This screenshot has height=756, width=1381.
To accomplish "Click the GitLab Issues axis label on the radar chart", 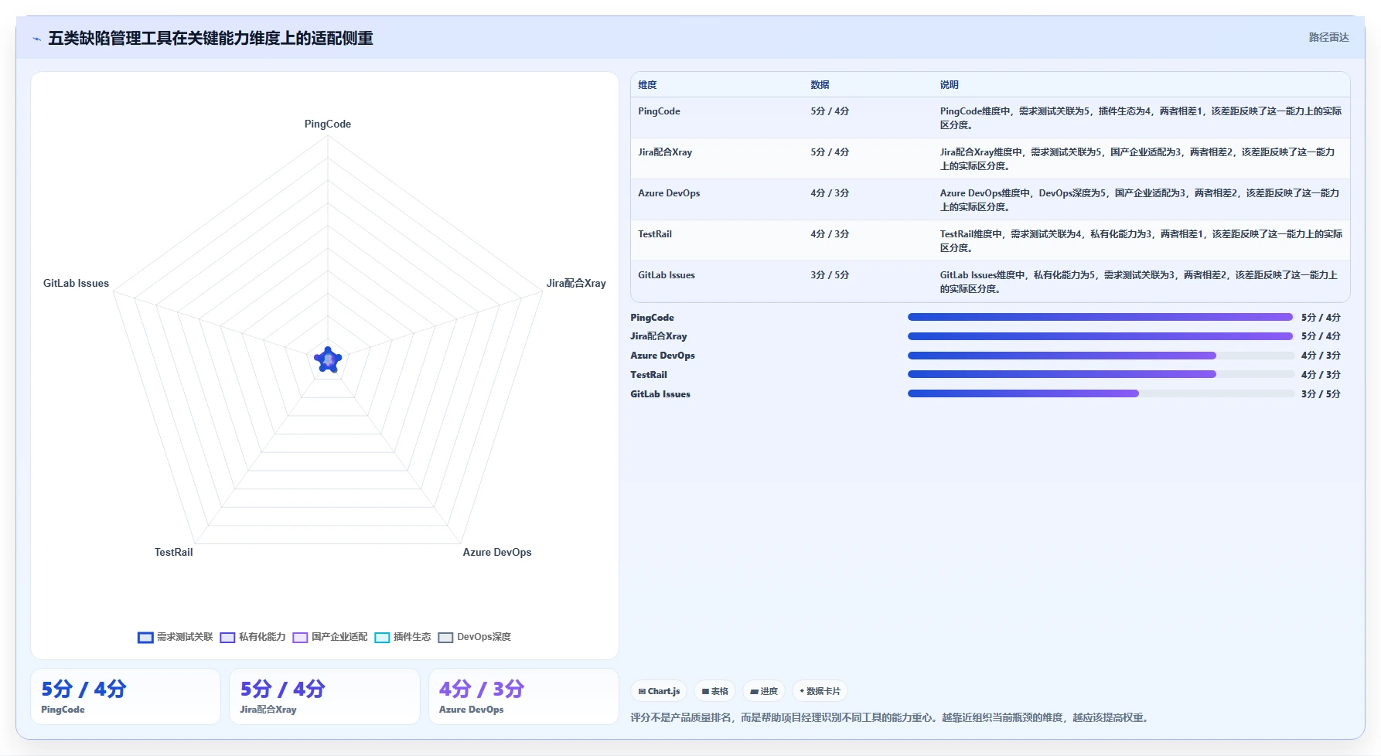I will (76, 283).
